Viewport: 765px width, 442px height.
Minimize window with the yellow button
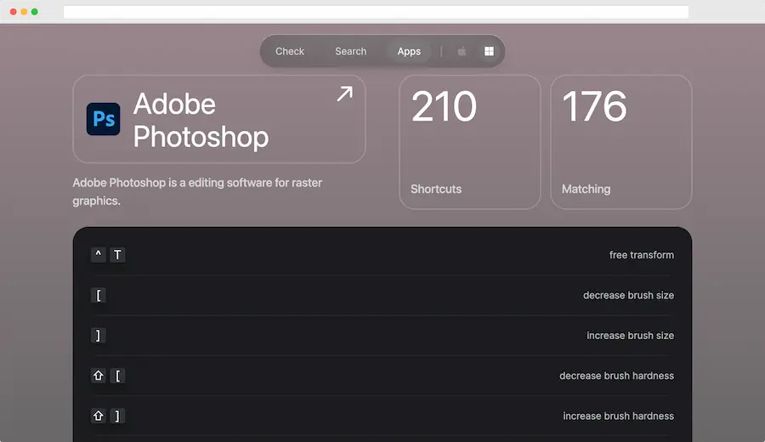point(24,12)
